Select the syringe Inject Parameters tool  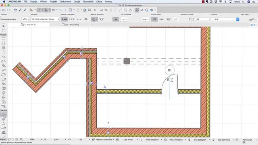point(25,10)
